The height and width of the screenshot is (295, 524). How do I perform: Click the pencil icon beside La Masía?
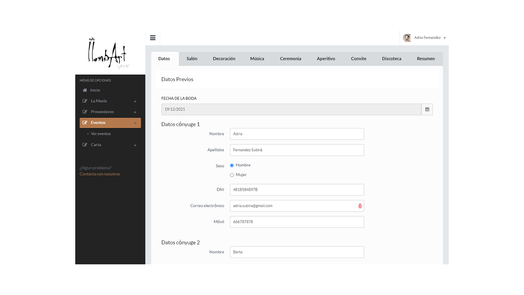(85, 101)
